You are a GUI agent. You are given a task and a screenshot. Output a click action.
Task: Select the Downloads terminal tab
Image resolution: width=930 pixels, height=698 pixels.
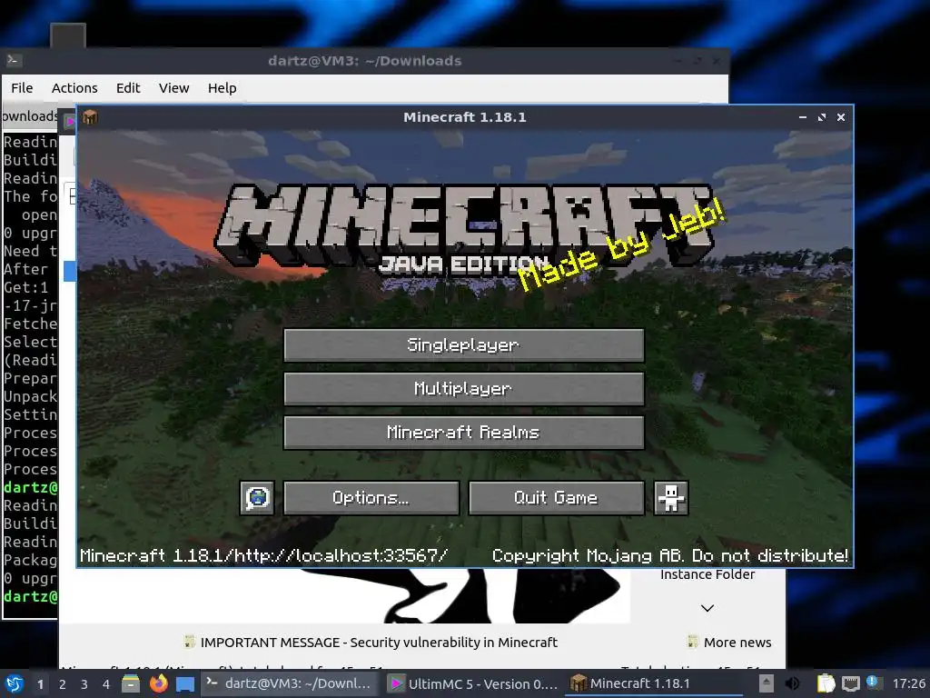30,115
